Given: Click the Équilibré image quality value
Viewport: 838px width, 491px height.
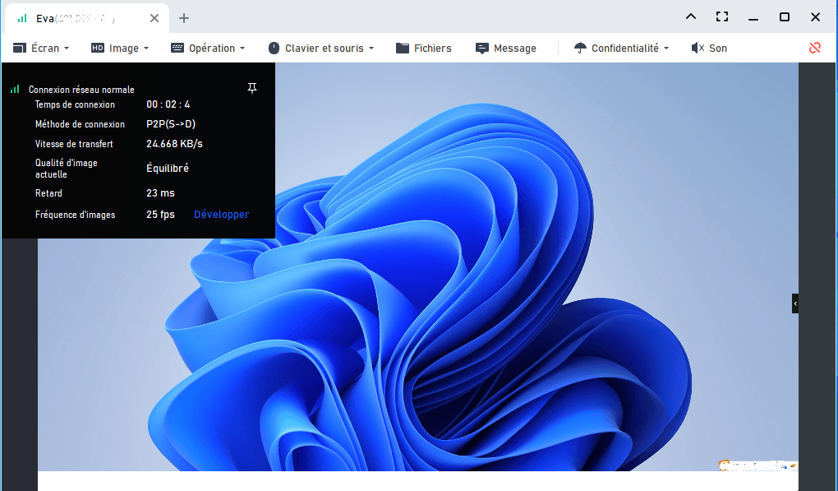Looking at the screenshot, I should coord(168,168).
